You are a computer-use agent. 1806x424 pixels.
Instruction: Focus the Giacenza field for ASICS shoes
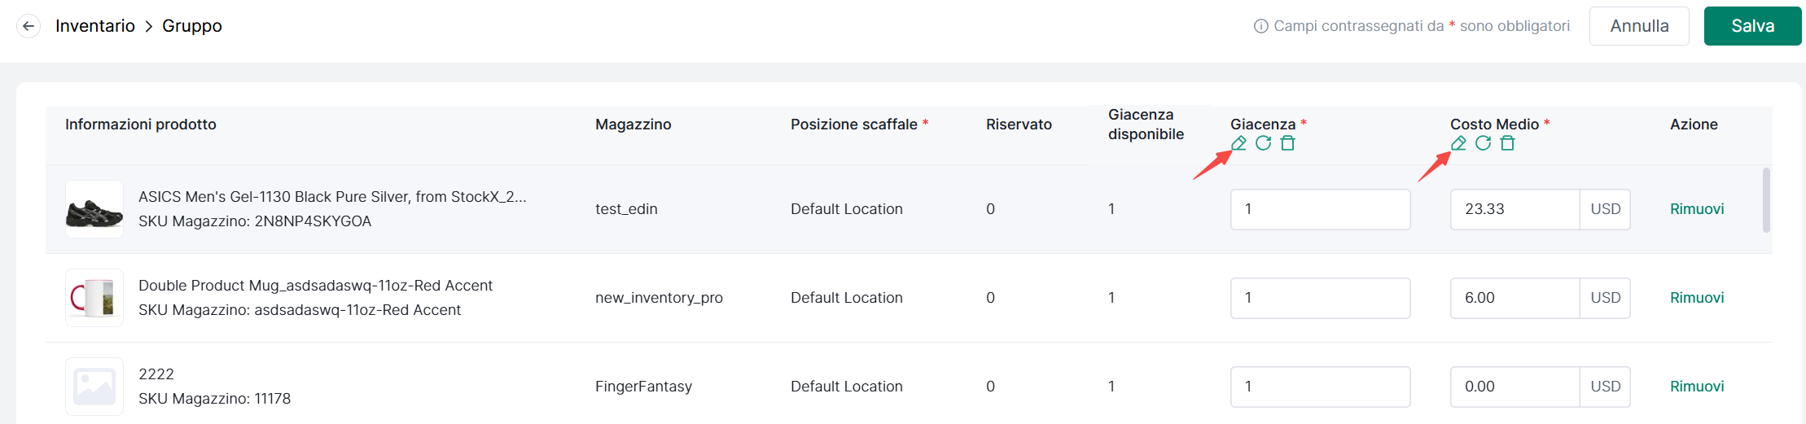pyautogui.click(x=1320, y=209)
